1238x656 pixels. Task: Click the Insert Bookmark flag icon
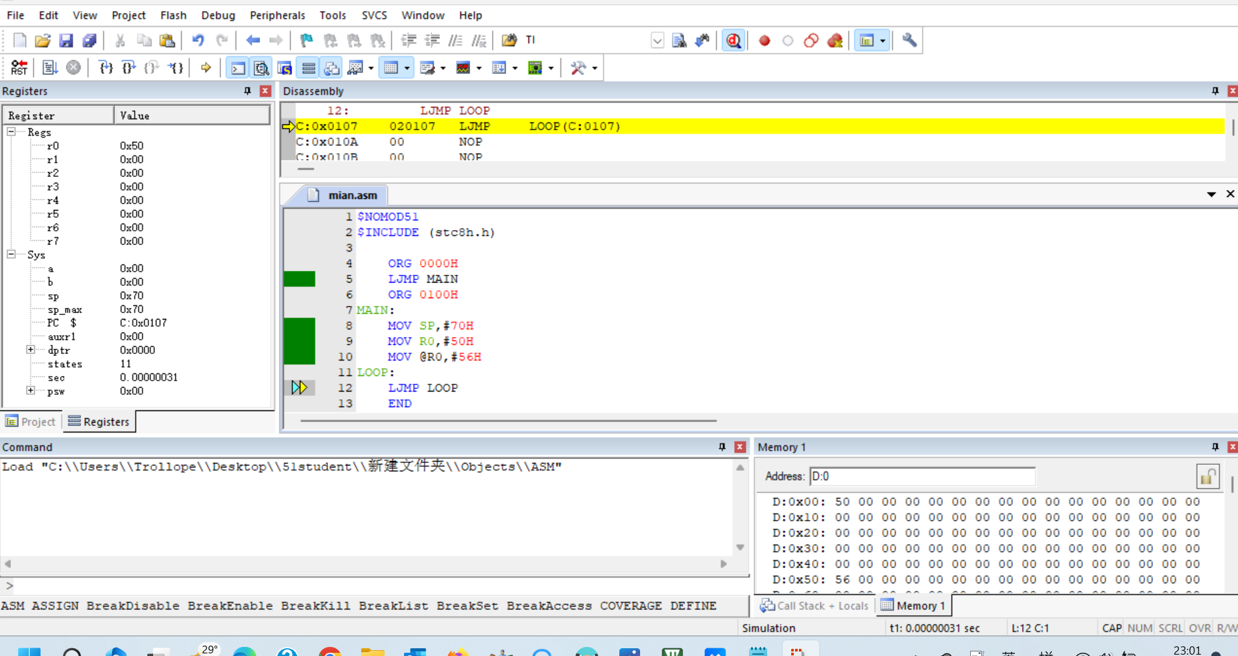(307, 40)
